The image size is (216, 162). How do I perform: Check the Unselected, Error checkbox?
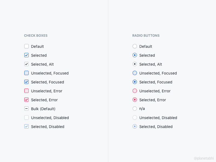pos(26,91)
